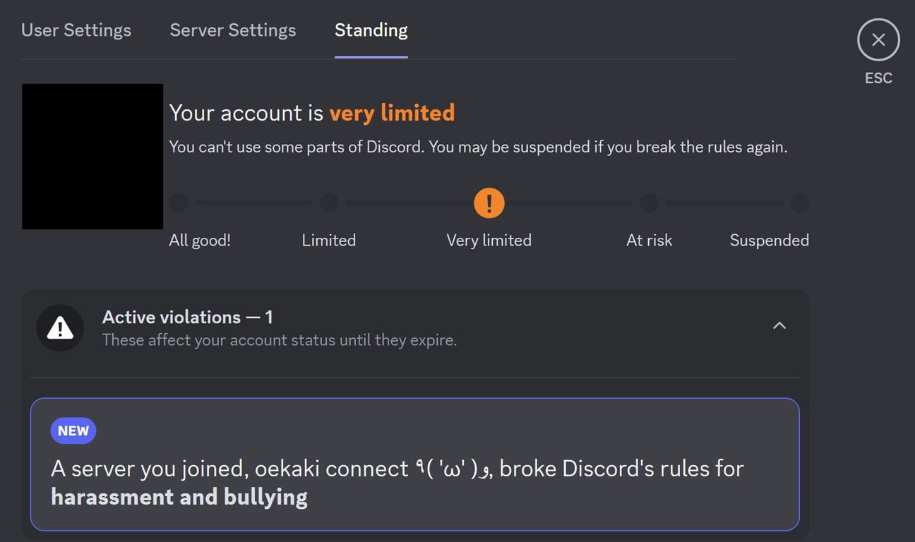Open the harassment and bullying violation card
The height and width of the screenshot is (542, 915).
click(415, 464)
